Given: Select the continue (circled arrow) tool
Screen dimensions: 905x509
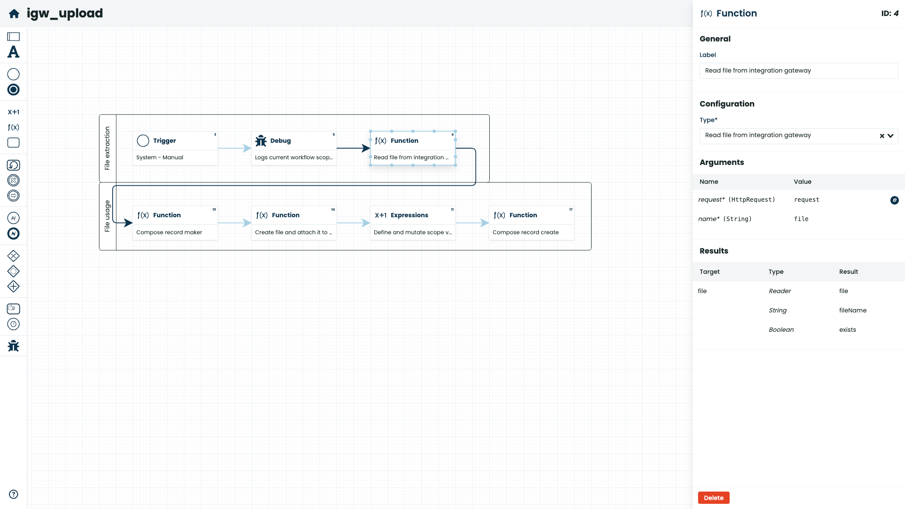Looking at the screenshot, I should click(13, 196).
